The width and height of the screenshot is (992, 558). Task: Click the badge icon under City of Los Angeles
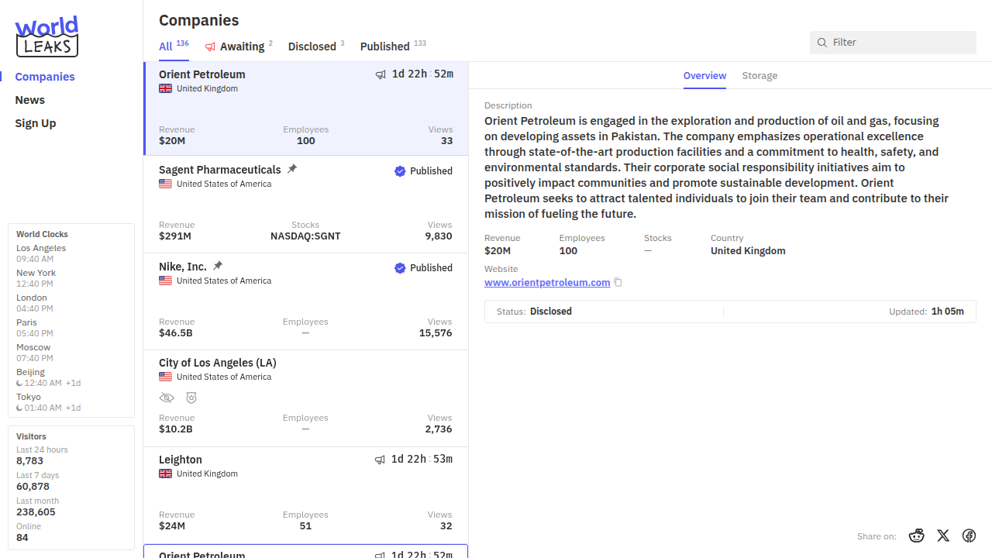[191, 398]
